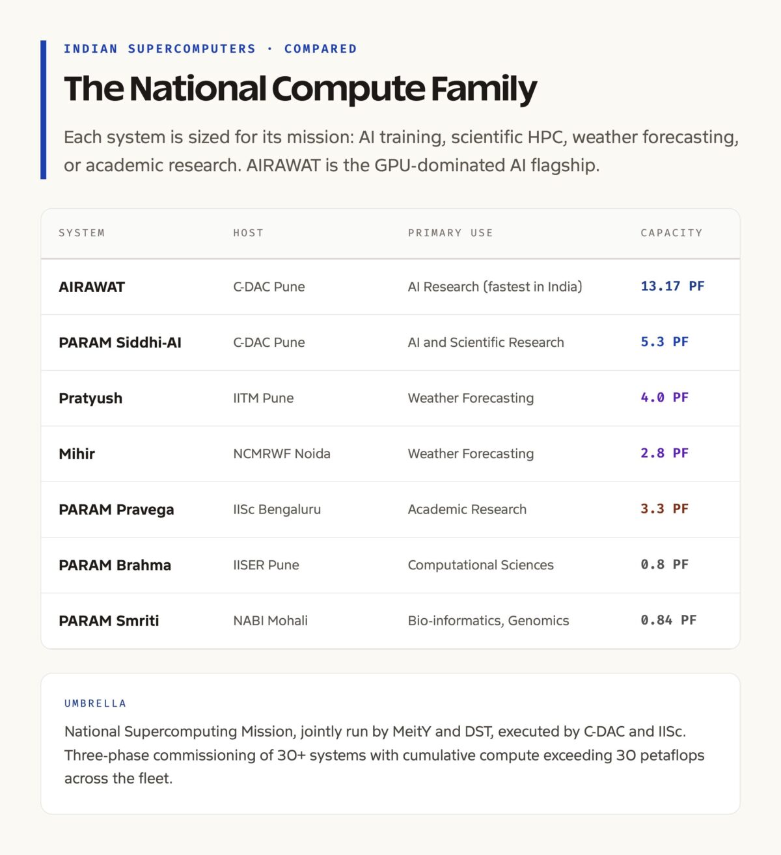This screenshot has height=855, width=781.
Task: Select the IISc Bengaluru host cell
Action: [x=277, y=509]
